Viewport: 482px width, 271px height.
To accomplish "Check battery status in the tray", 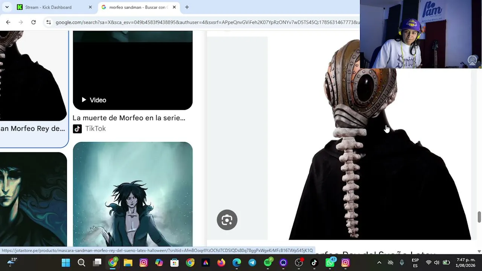I will pos(446,263).
